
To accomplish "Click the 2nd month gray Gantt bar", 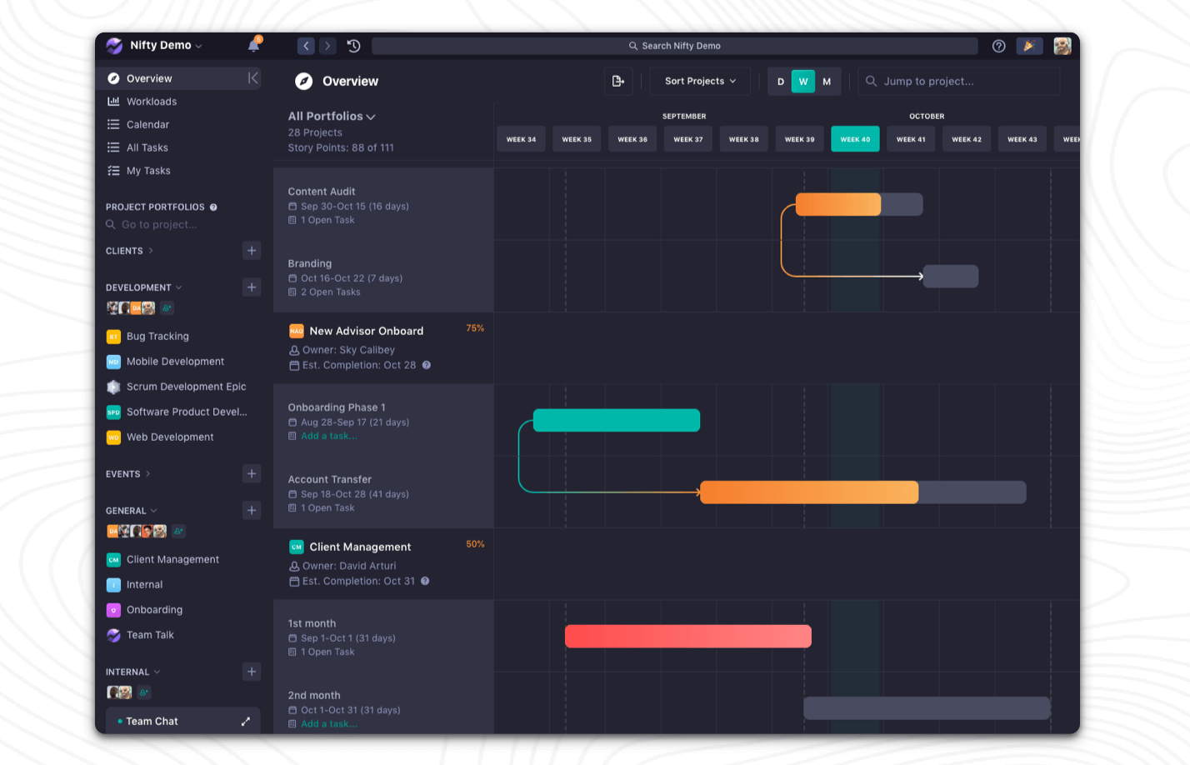I will (927, 708).
